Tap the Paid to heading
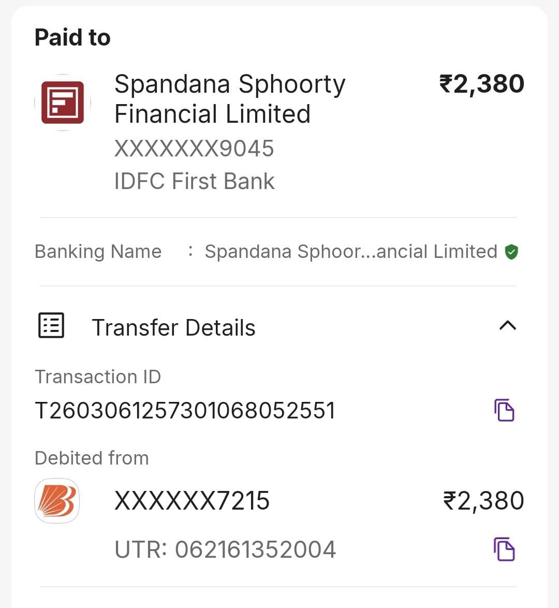Viewport: 559px width, 608px height. pos(72,37)
